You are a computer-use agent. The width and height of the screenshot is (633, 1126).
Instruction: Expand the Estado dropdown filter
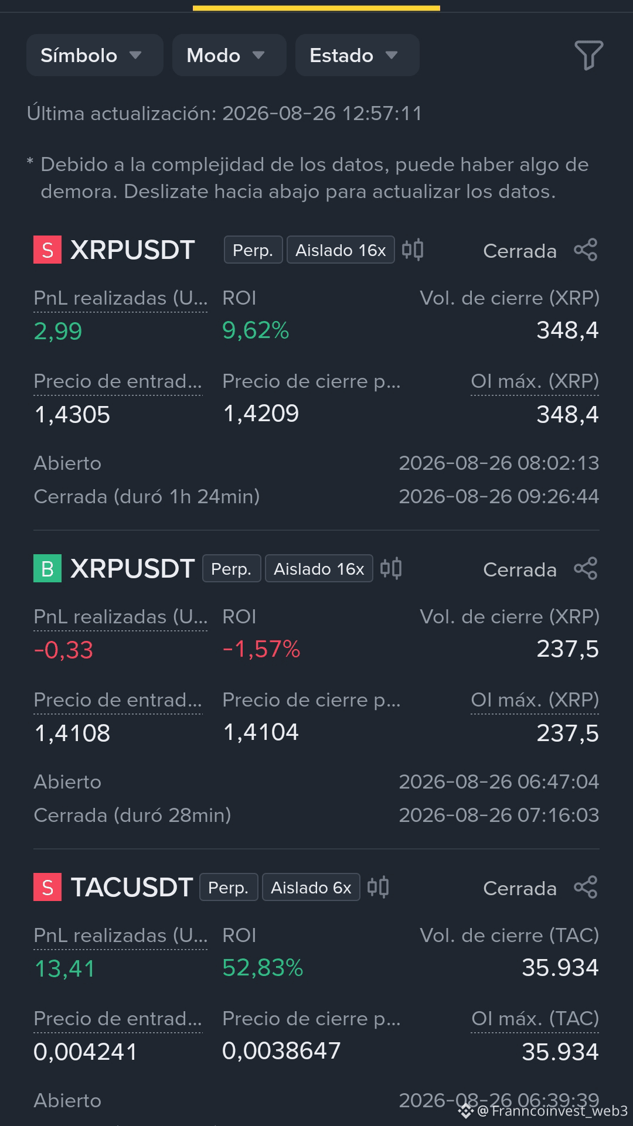357,55
